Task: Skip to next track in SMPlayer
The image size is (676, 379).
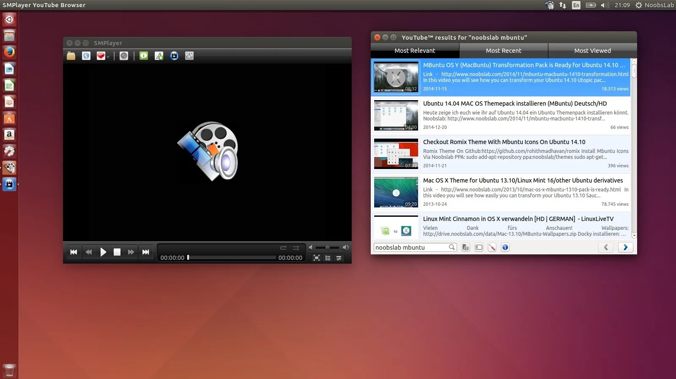Action: [x=145, y=252]
